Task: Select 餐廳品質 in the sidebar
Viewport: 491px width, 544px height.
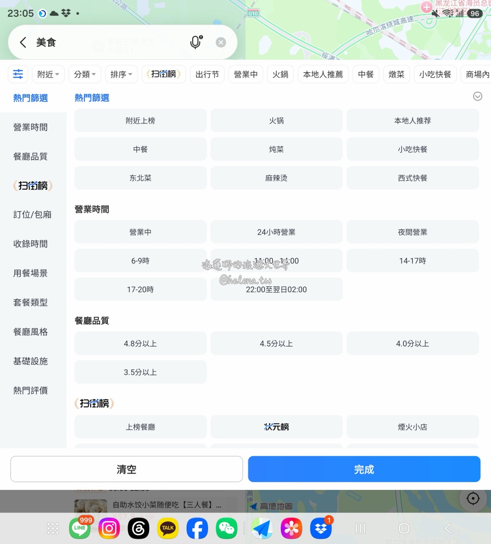Action: pos(31,156)
